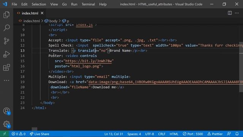Close the index.html tab
This screenshot has height=137, width=243.
pyautogui.click(x=42, y=13)
